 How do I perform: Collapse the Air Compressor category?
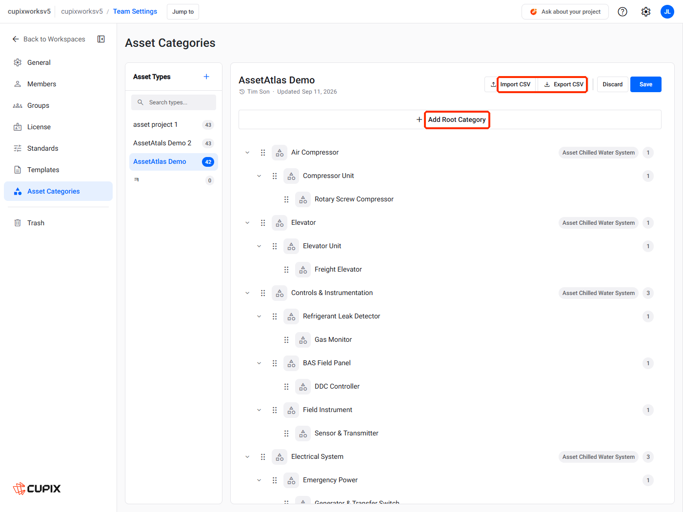[247, 153]
